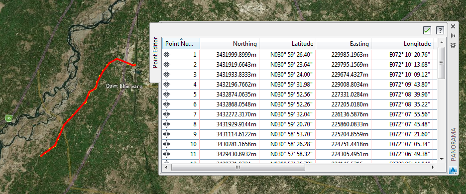Viewport: 466px width, 194px height.
Task: Select point marker icon for point 9
Action: pyautogui.click(x=167, y=134)
